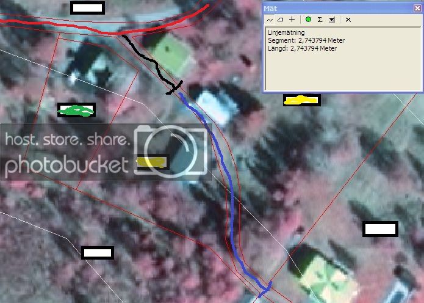Screen dimensions: 424x303
Task: Click the green scribbled label box
Action: 76,110
